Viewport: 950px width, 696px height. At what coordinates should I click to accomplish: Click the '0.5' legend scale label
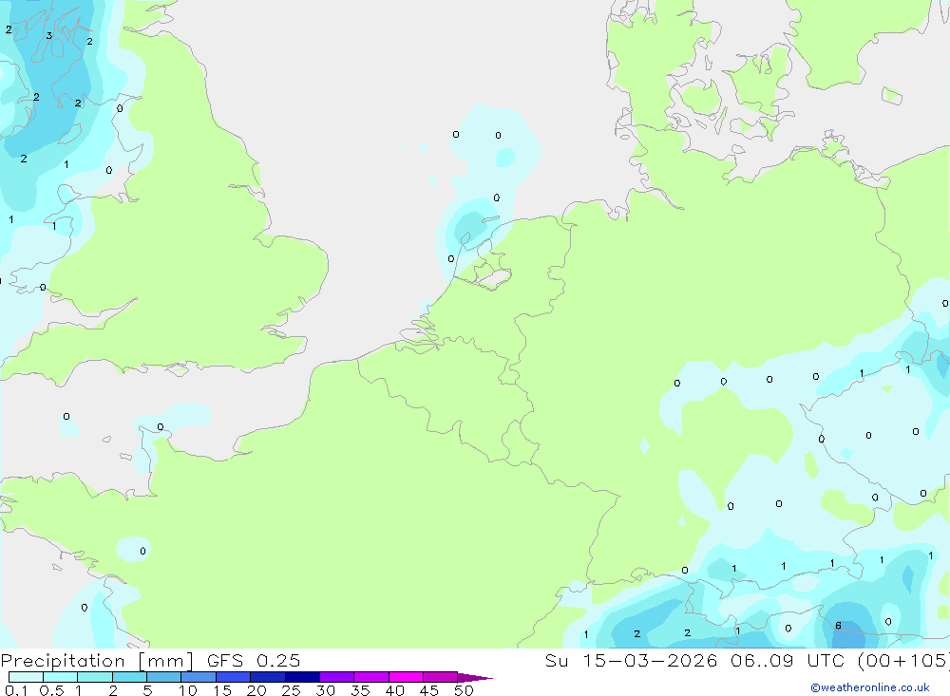52,690
